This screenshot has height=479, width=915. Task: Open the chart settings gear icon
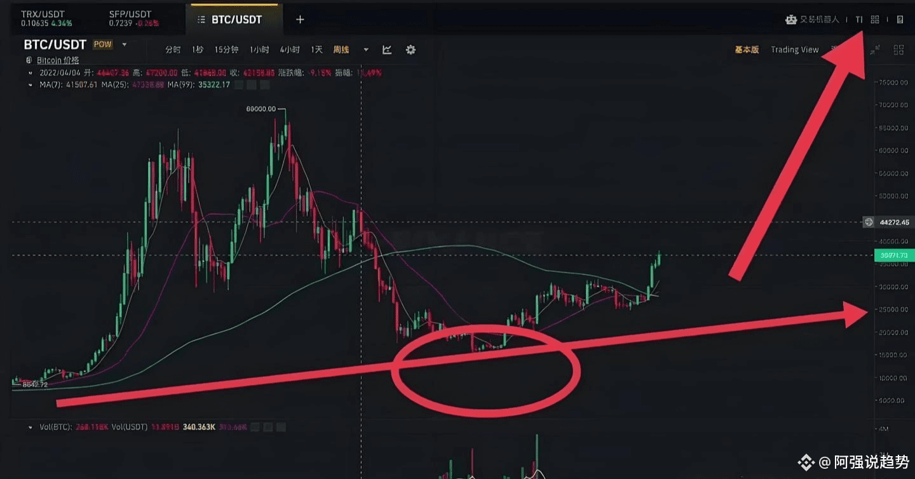point(410,50)
